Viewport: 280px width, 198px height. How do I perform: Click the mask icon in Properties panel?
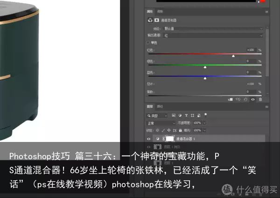(157, 20)
